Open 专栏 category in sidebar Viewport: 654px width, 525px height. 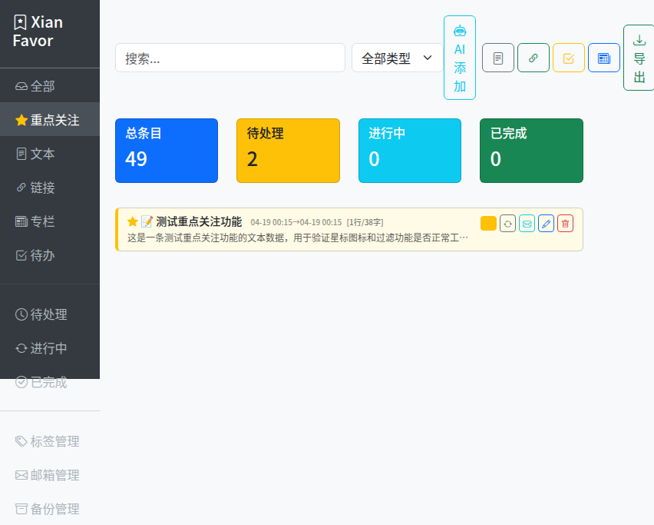[x=50, y=221]
